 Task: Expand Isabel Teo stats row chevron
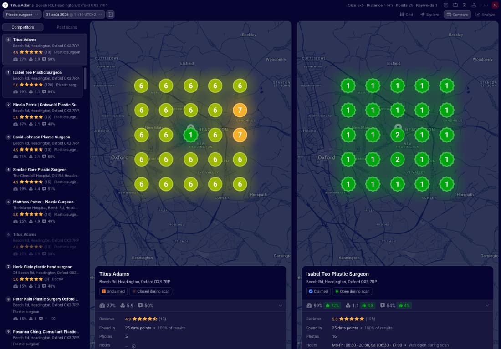(x=487, y=306)
